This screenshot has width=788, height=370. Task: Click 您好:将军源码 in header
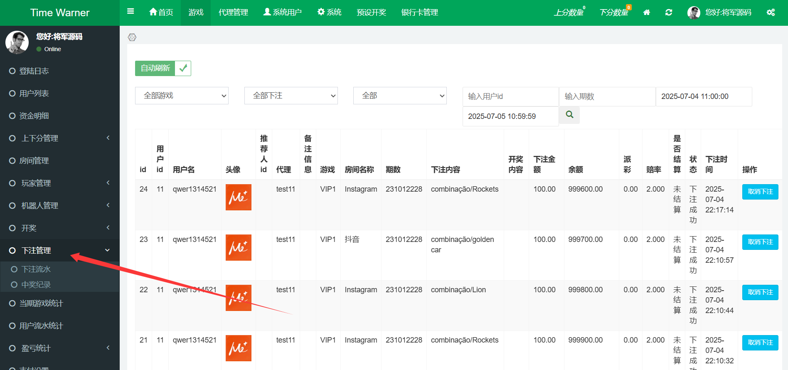click(x=728, y=12)
